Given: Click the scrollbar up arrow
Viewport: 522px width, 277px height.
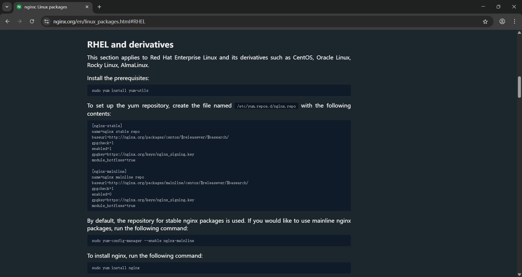Looking at the screenshot, I should [x=519, y=33].
